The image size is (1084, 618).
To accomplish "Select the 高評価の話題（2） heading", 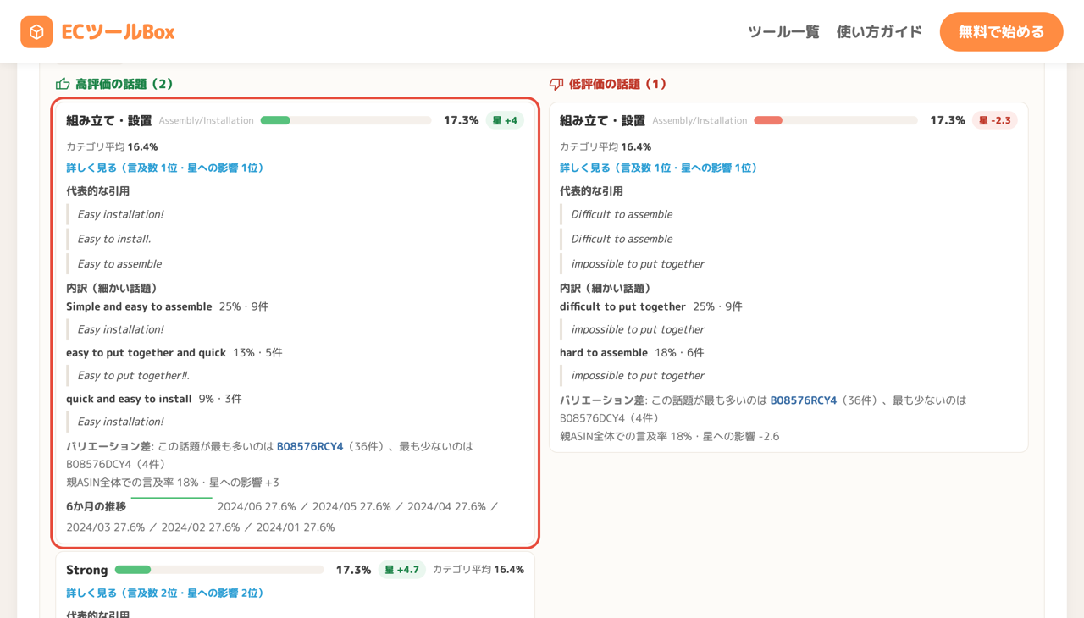I will coord(124,84).
